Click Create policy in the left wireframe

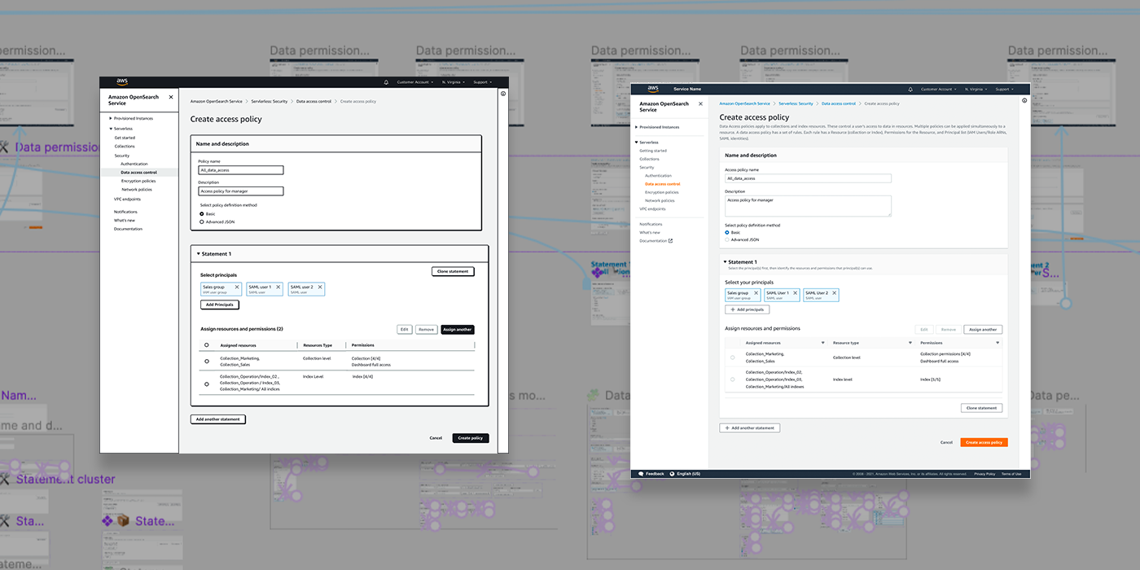[x=471, y=438]
